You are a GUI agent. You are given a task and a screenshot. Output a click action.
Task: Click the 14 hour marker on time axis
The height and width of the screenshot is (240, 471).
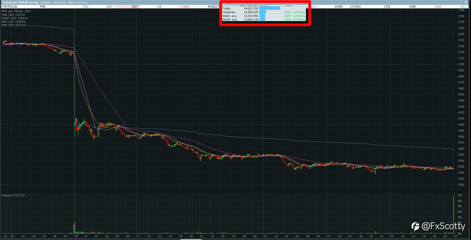pyautogui.click(x=328, y=236)
